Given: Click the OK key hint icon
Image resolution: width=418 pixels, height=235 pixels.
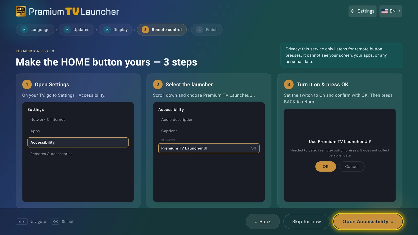Looking at the screenshot, I should coord(55,222).
